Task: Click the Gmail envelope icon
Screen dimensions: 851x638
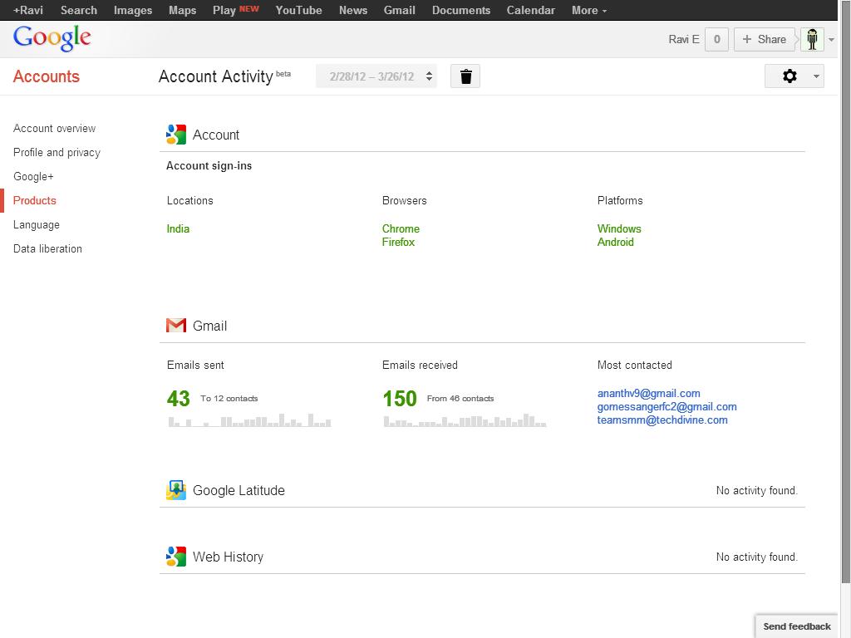Action: tap(175, 326)
